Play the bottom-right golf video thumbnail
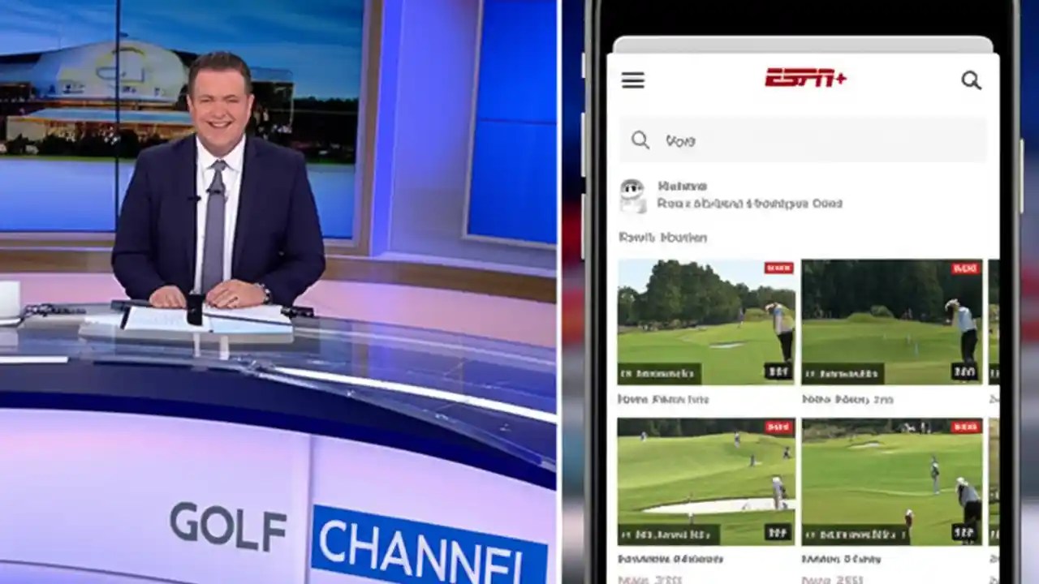The image size is (1039, 584). pyautogui.click(x=893, y=479)
